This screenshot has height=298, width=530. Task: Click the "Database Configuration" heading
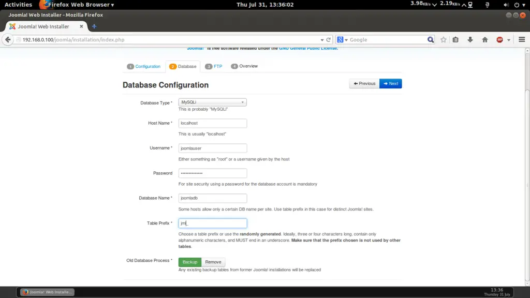(x=166, y=85)
